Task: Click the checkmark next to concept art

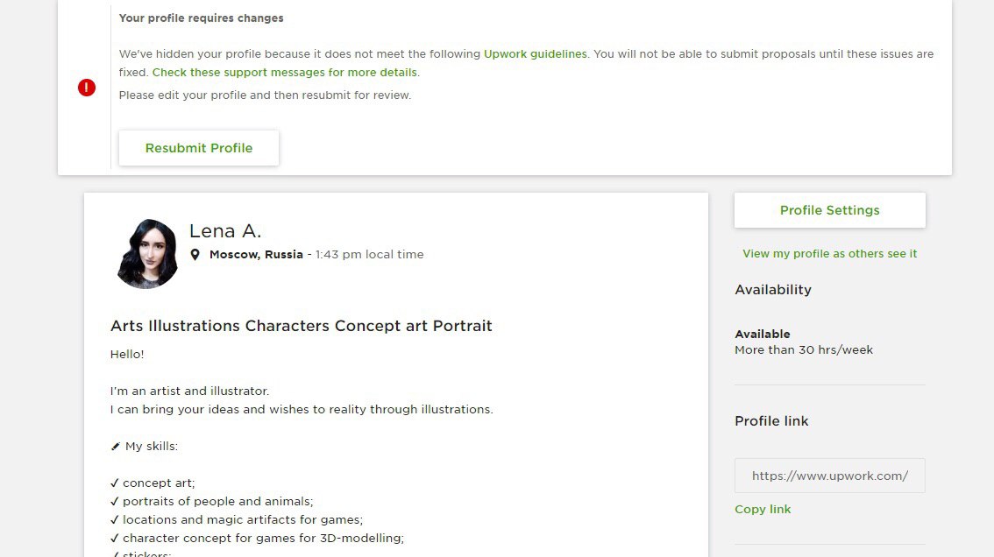Action: click(115, 483)
